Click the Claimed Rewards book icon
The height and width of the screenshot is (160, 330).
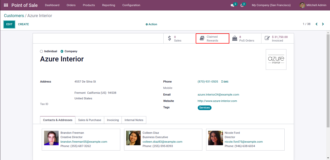202,38
